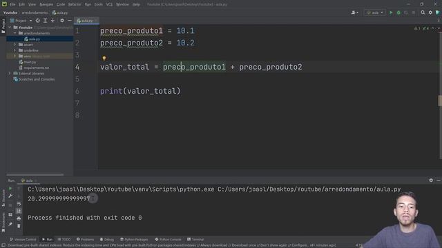
Task: Open IDE settings gear in top toolbar
Action: tap(430, 12)
